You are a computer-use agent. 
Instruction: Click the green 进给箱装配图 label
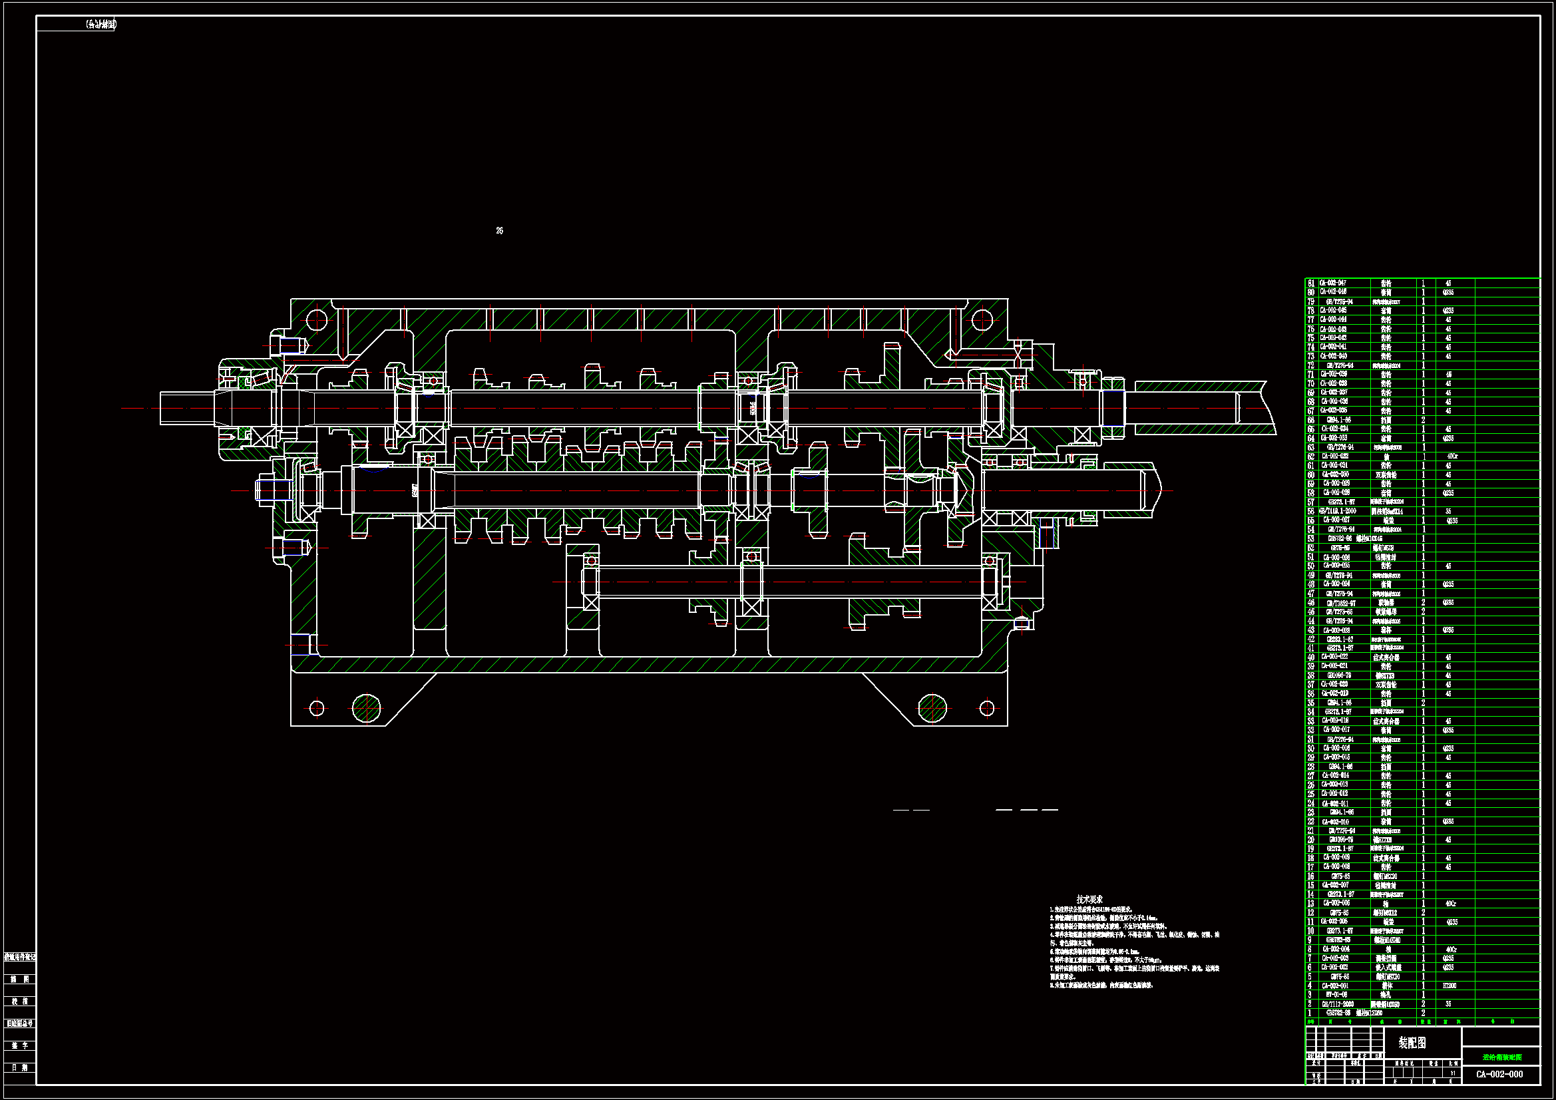click(1502, 1057)
